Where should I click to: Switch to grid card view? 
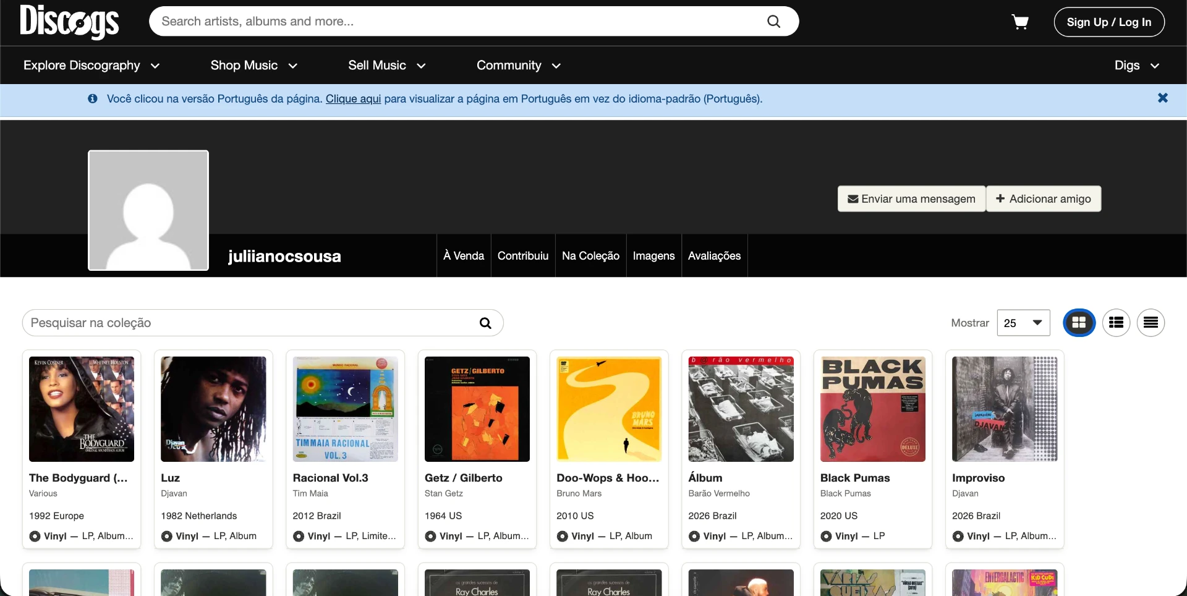[1079, 323]
